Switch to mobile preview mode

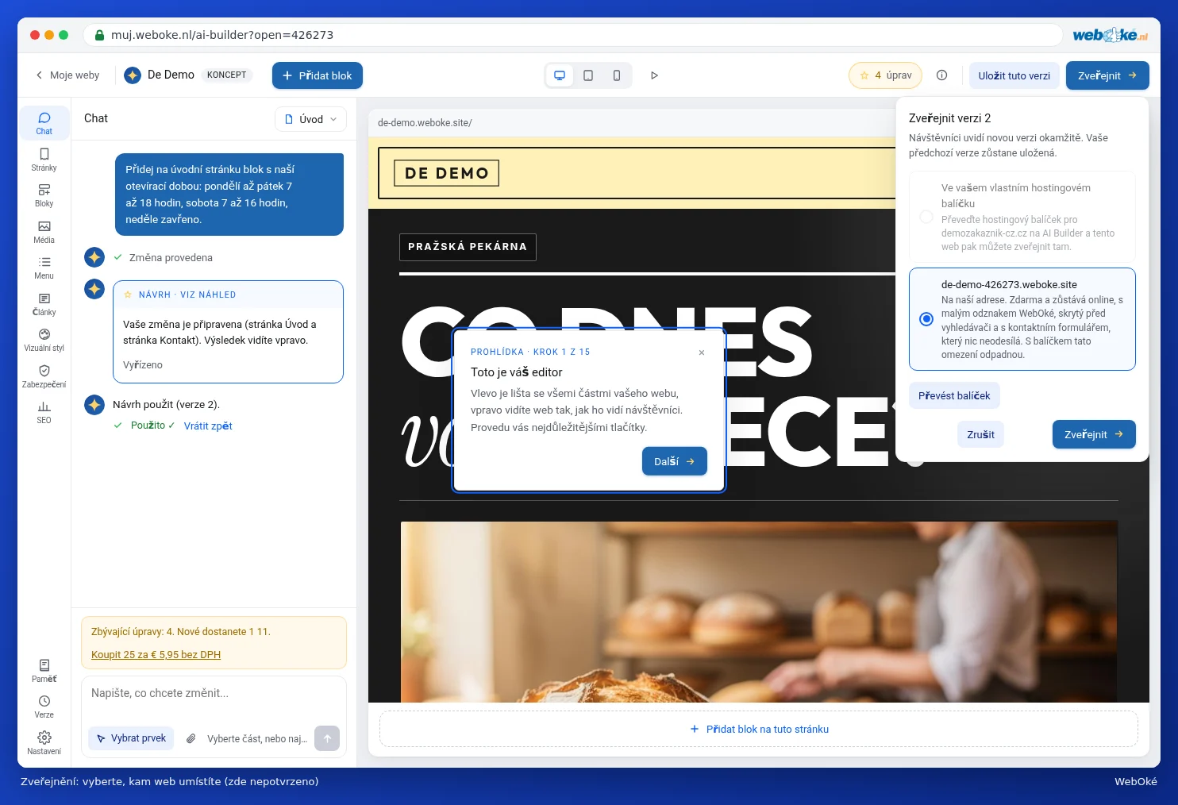pos(617,75)
